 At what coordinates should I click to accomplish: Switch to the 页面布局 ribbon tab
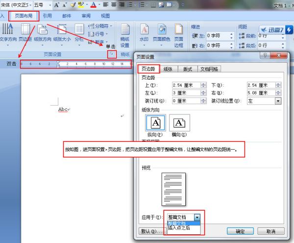pyautogui.click(x=24, y=16)
